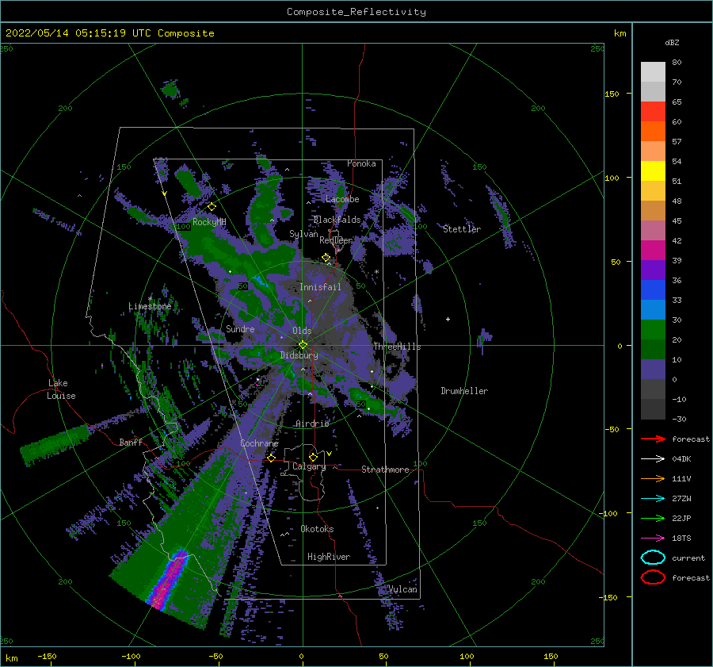Click the yellow diamond marker near RockyMH
713x667 pixels.
pos(212,207)
